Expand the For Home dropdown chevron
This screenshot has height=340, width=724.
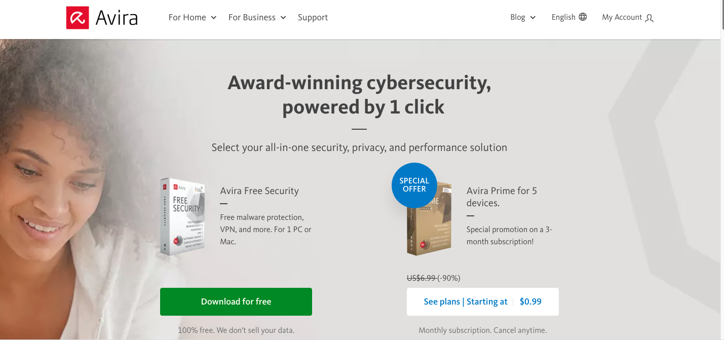tap(213, 18)
